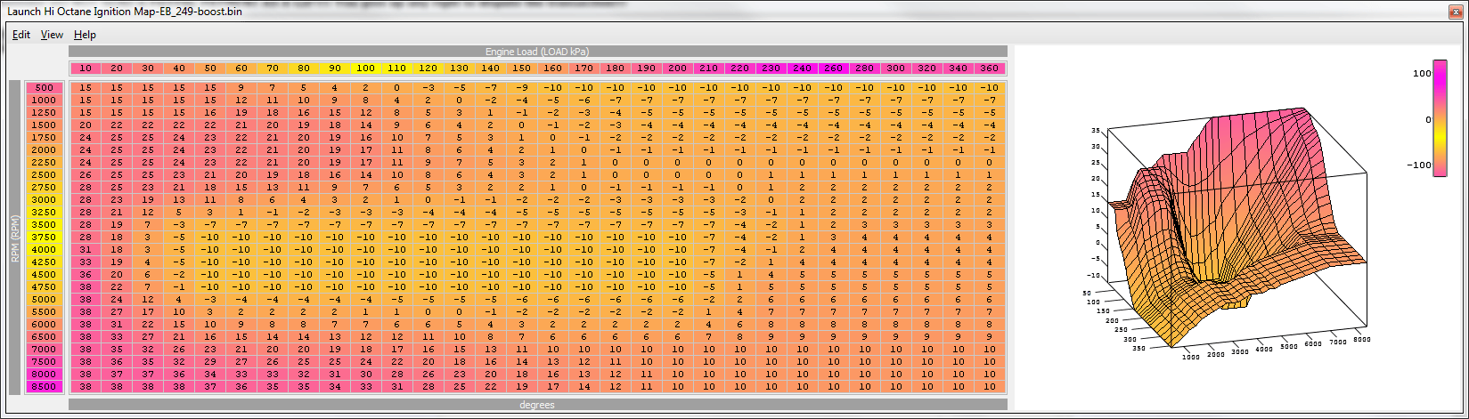Click the 3250 RPM row header
This screenshot has width=1469, height=419.
[x=45, y=213]
